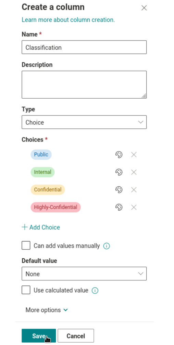The height and width of the screenshot is (345, 174).
Task: Click the Save button
Action: (39, 336)
